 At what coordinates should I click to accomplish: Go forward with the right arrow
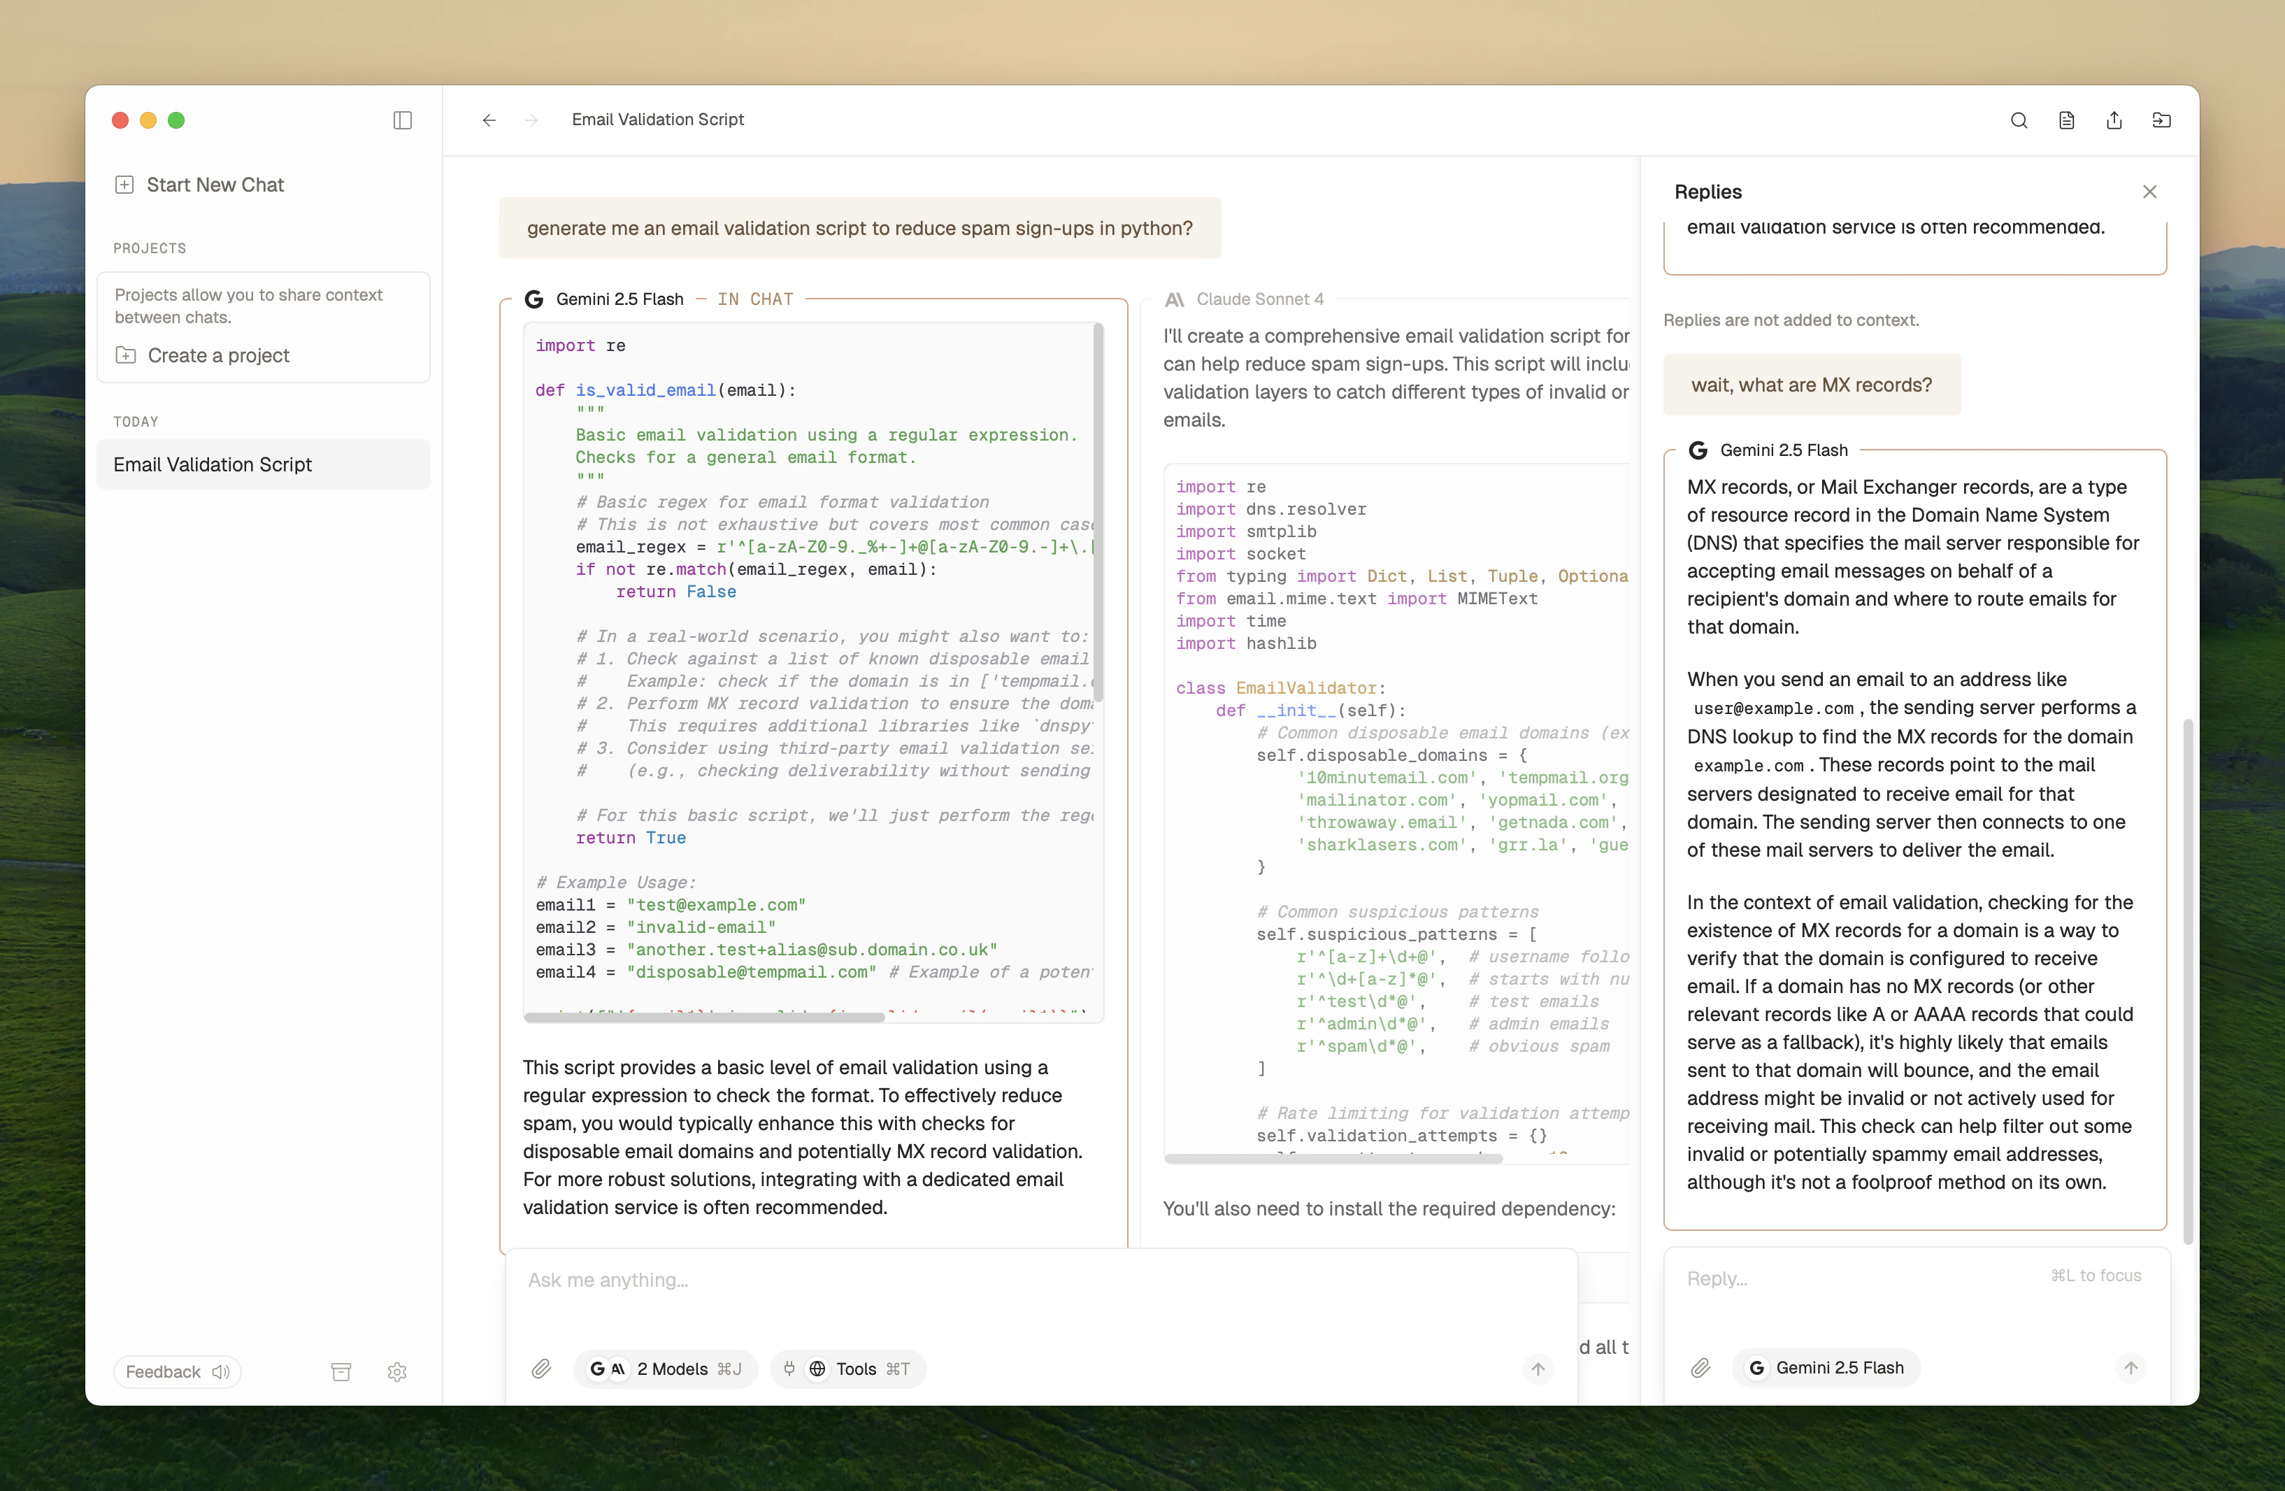(x=532, y=120)
